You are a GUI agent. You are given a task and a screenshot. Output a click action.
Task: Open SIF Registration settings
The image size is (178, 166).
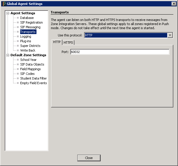coord(31,22)
